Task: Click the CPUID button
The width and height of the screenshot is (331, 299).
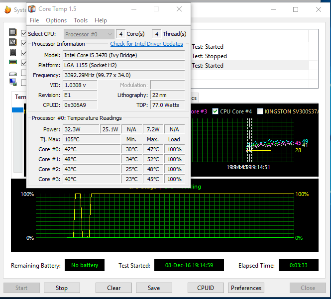Action: tap(206, 288)
